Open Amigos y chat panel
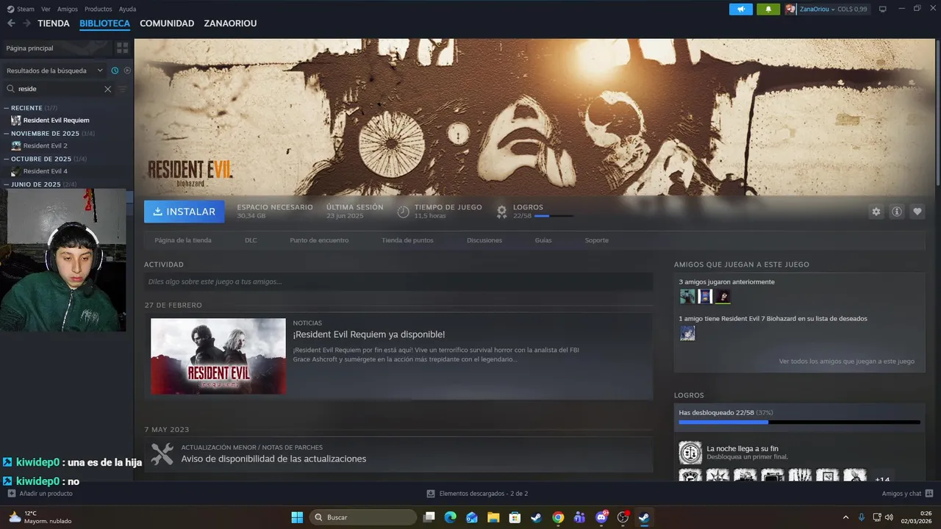Screen dimensions: 941x529 pos(907,494)
